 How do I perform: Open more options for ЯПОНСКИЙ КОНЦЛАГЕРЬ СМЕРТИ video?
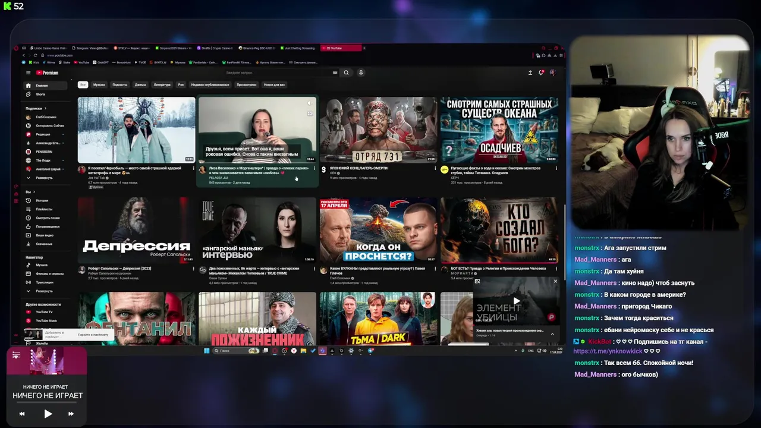(x=435, y=168)
